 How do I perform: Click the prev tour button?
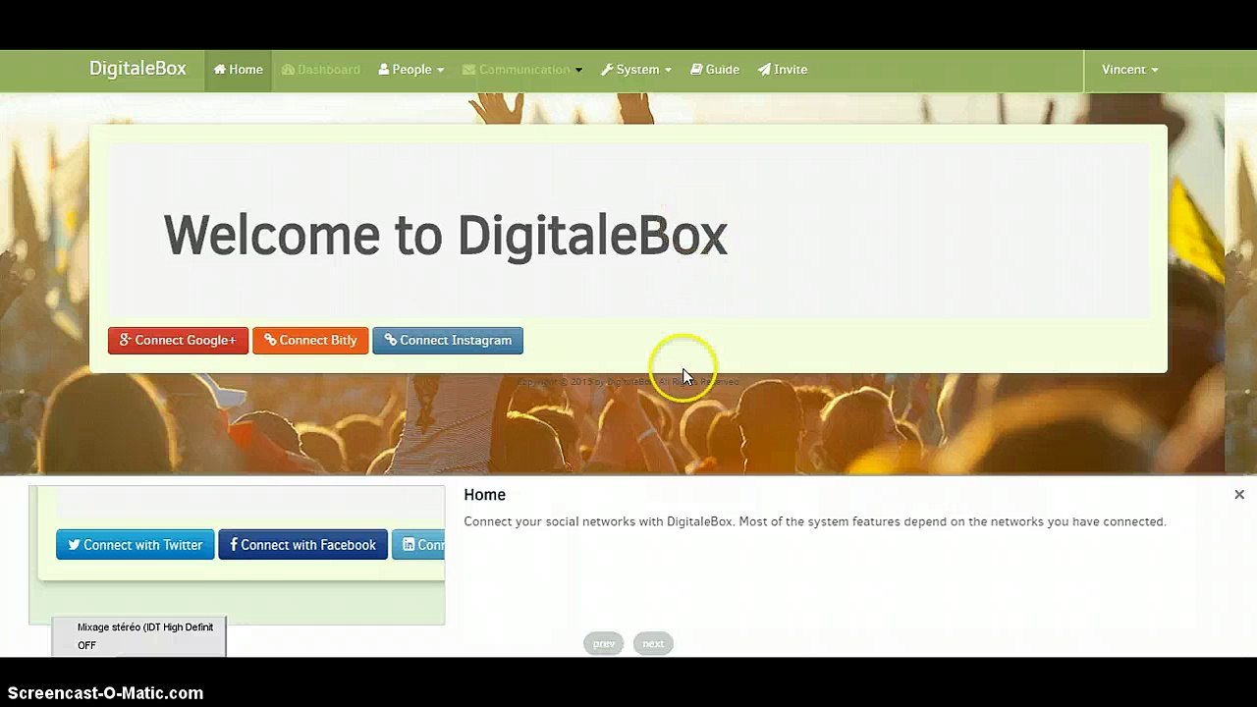pos(604,644)
